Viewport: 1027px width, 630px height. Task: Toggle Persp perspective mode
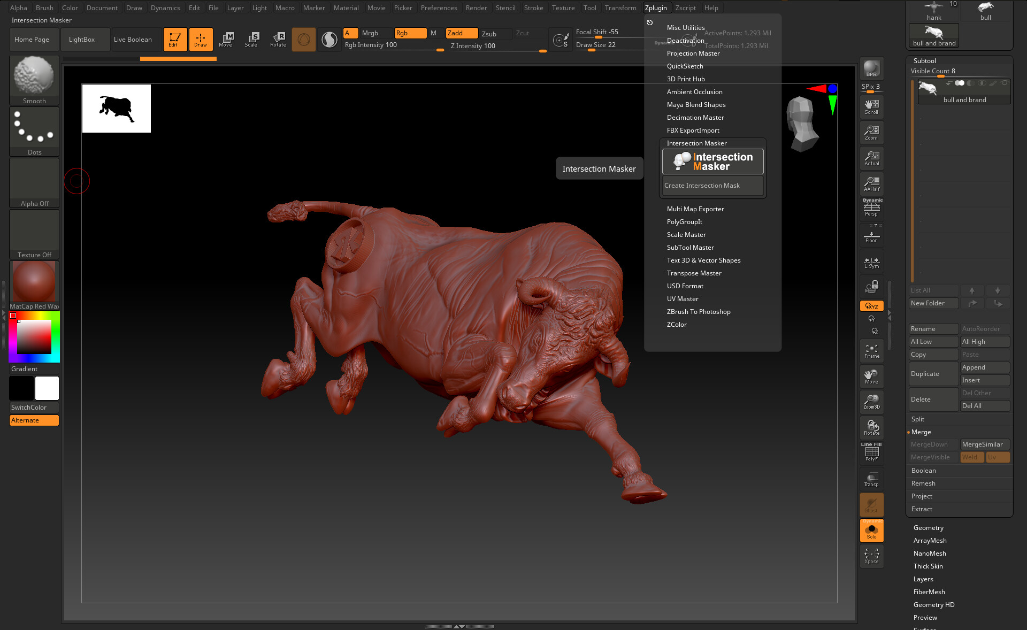(871, 208)
